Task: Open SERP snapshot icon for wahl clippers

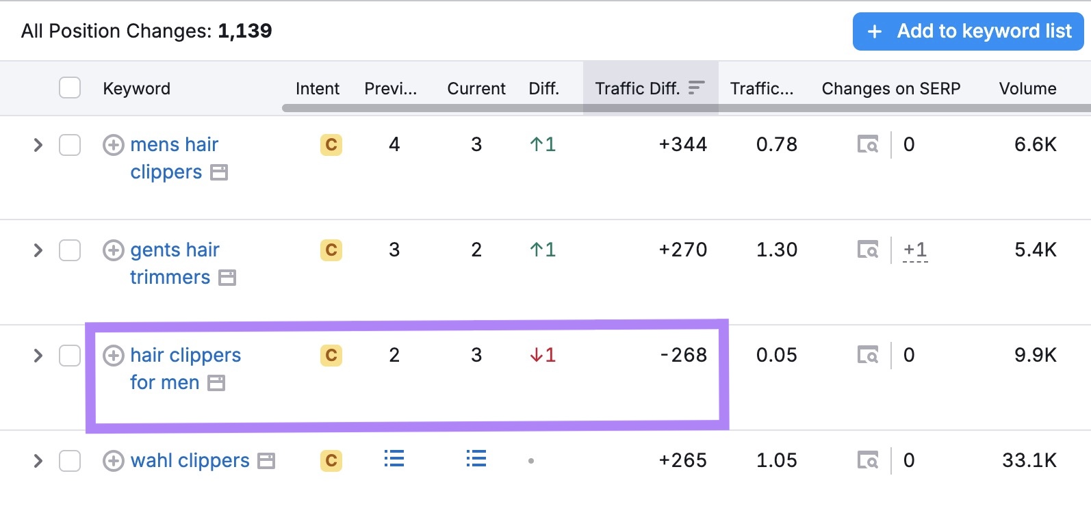Action: coord(868,461)
